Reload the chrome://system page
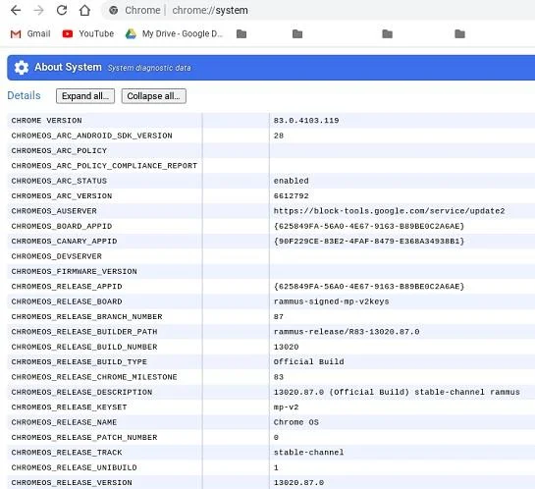Viewport: 535px width, 489px height. tap(62, 10)
